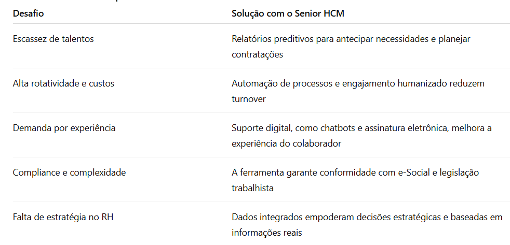Click the word 'trabalhista' in fourth row
This screenshot has width=510, height=245.
(252, 188)
